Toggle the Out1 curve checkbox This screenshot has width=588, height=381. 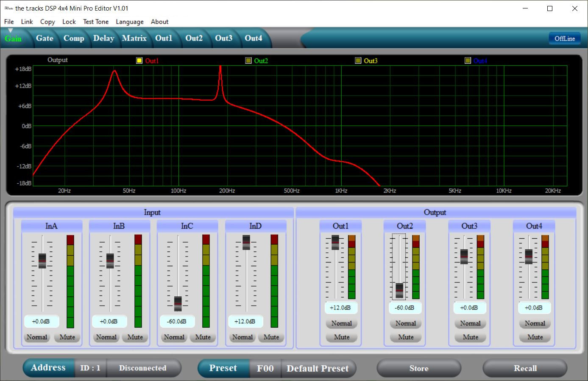click(x=139, y=61)
